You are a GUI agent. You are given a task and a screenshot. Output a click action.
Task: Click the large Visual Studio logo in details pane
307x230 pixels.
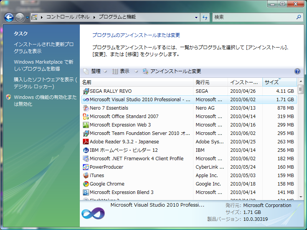pos(93,214)
